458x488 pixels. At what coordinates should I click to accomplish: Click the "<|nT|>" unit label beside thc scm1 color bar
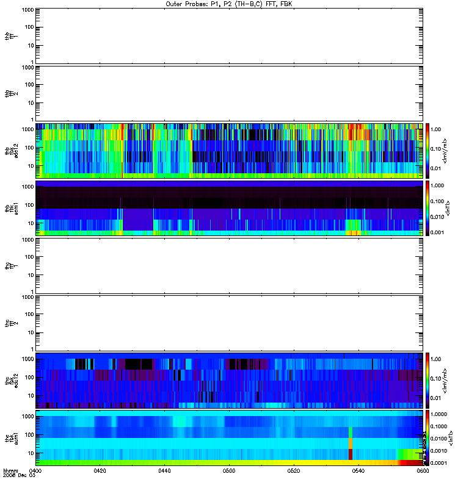pyautogui.click(x=450, y=438)
